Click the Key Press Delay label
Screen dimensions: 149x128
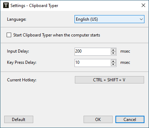pos(22,62)
